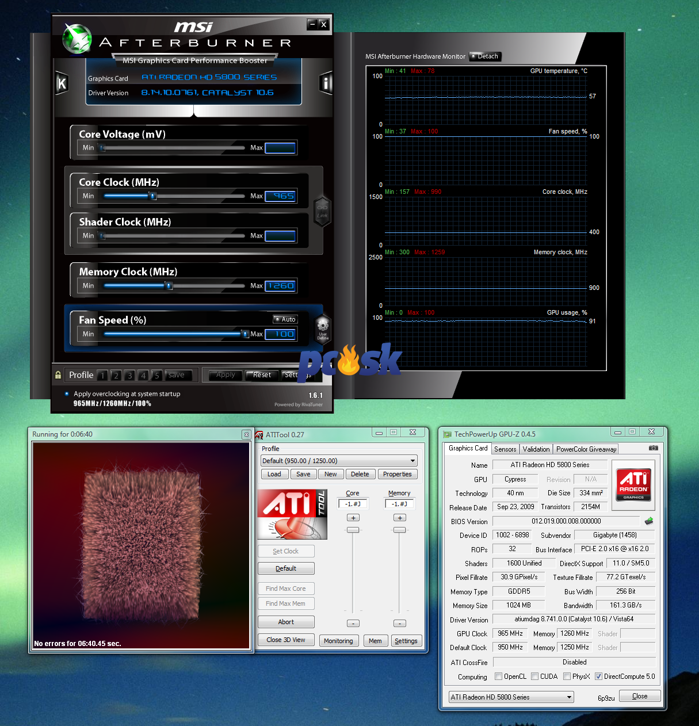Click the Core Clock value field 965
699x726 pixels.
(x=280, y=196)
